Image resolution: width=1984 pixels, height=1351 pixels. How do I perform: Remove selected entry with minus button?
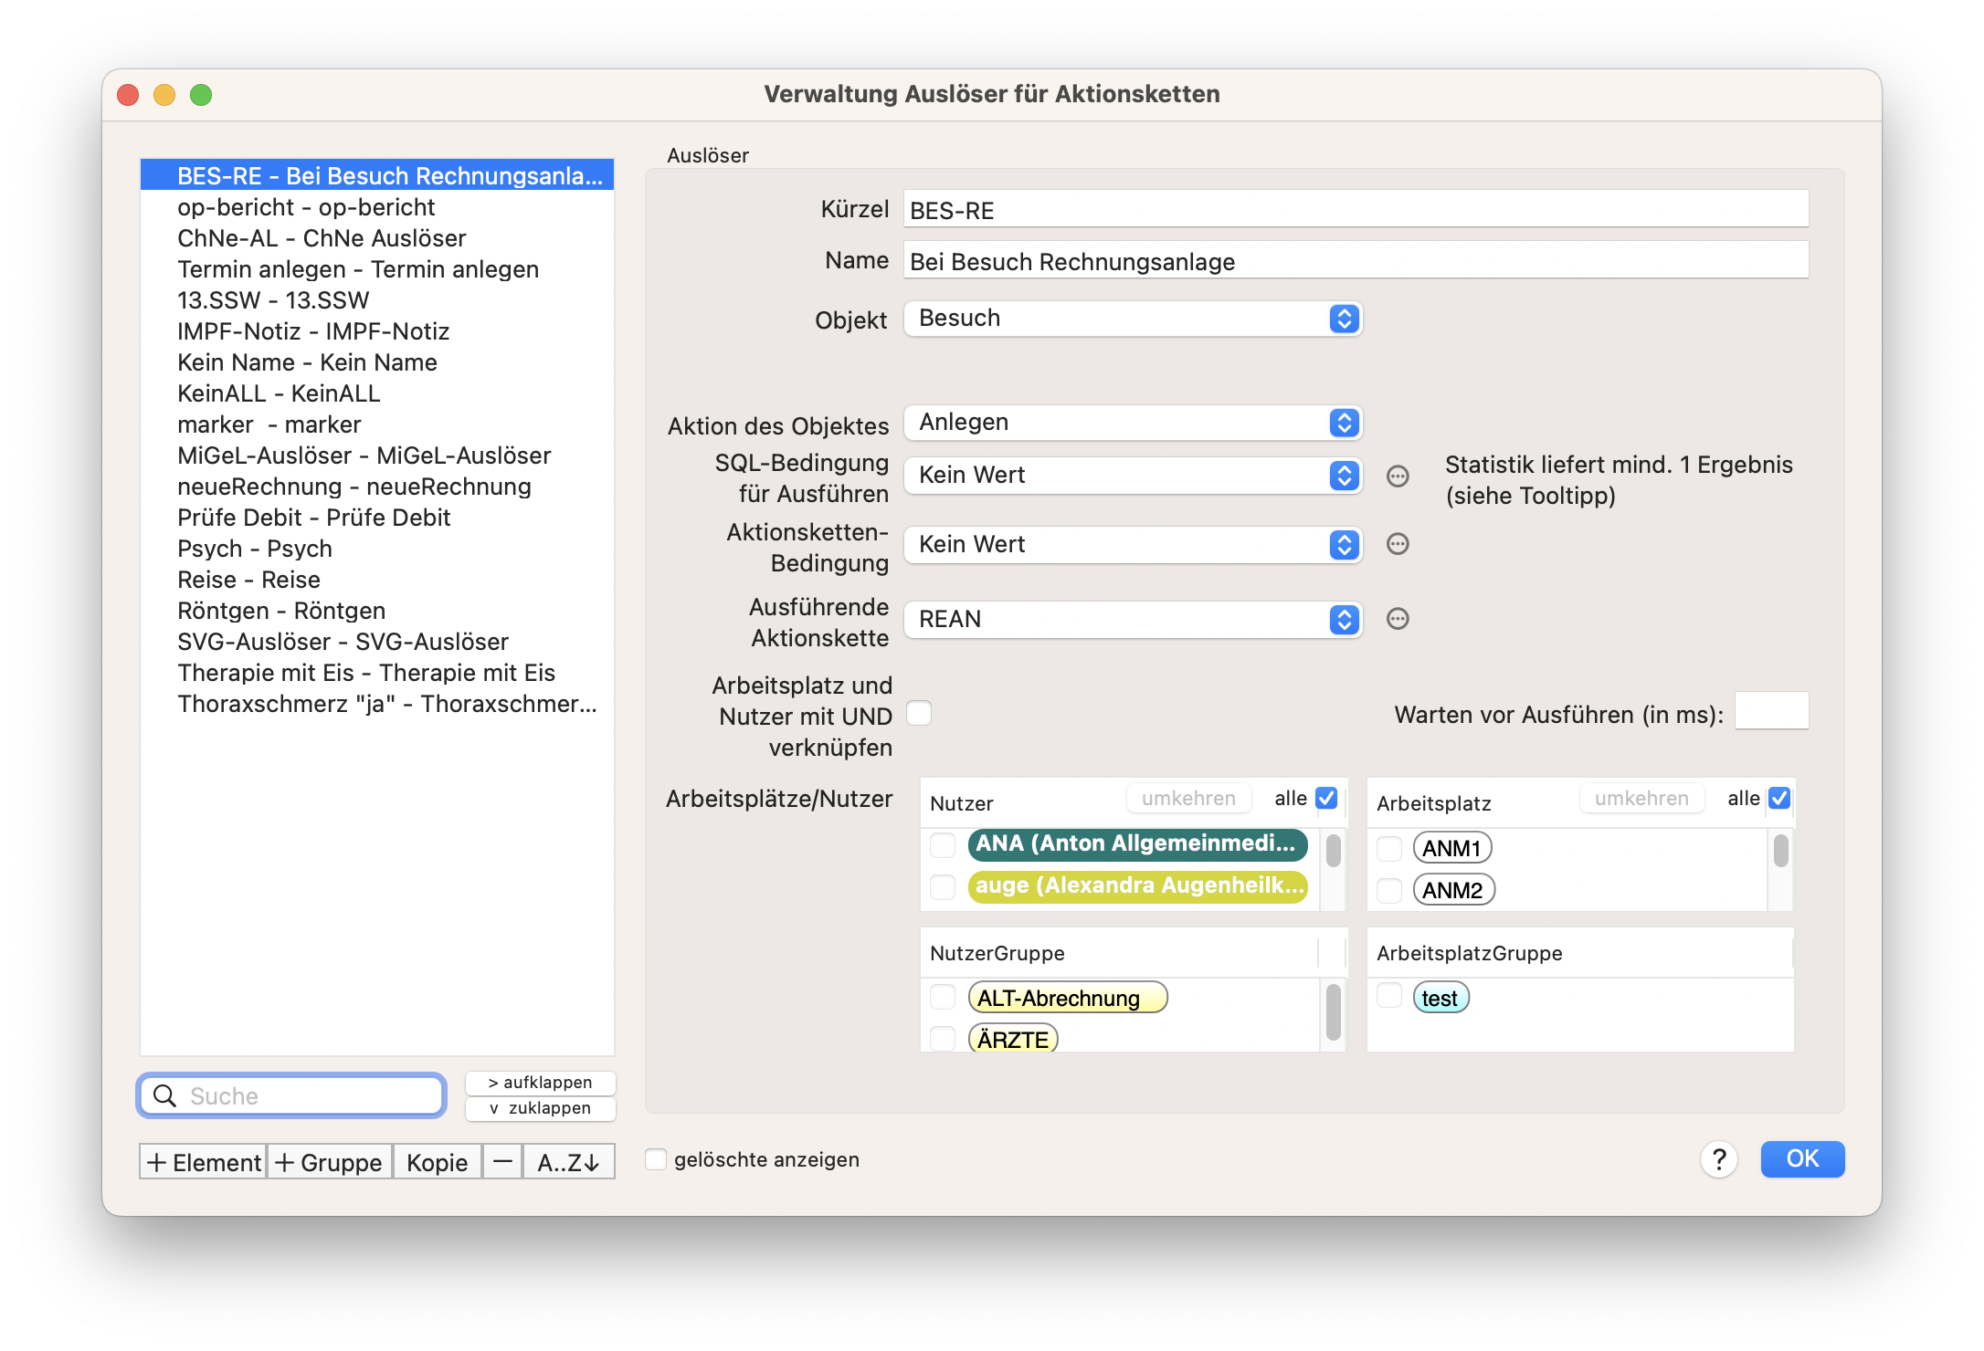502,1161
